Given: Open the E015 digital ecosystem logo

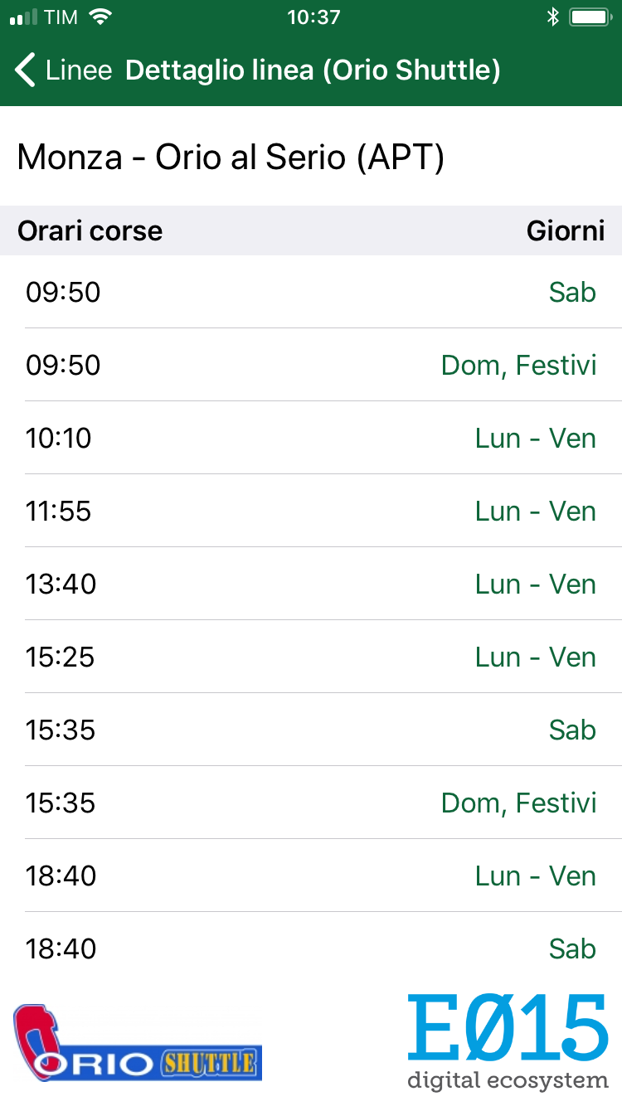Looking at the screenshot, I should tap(508, 1041).
